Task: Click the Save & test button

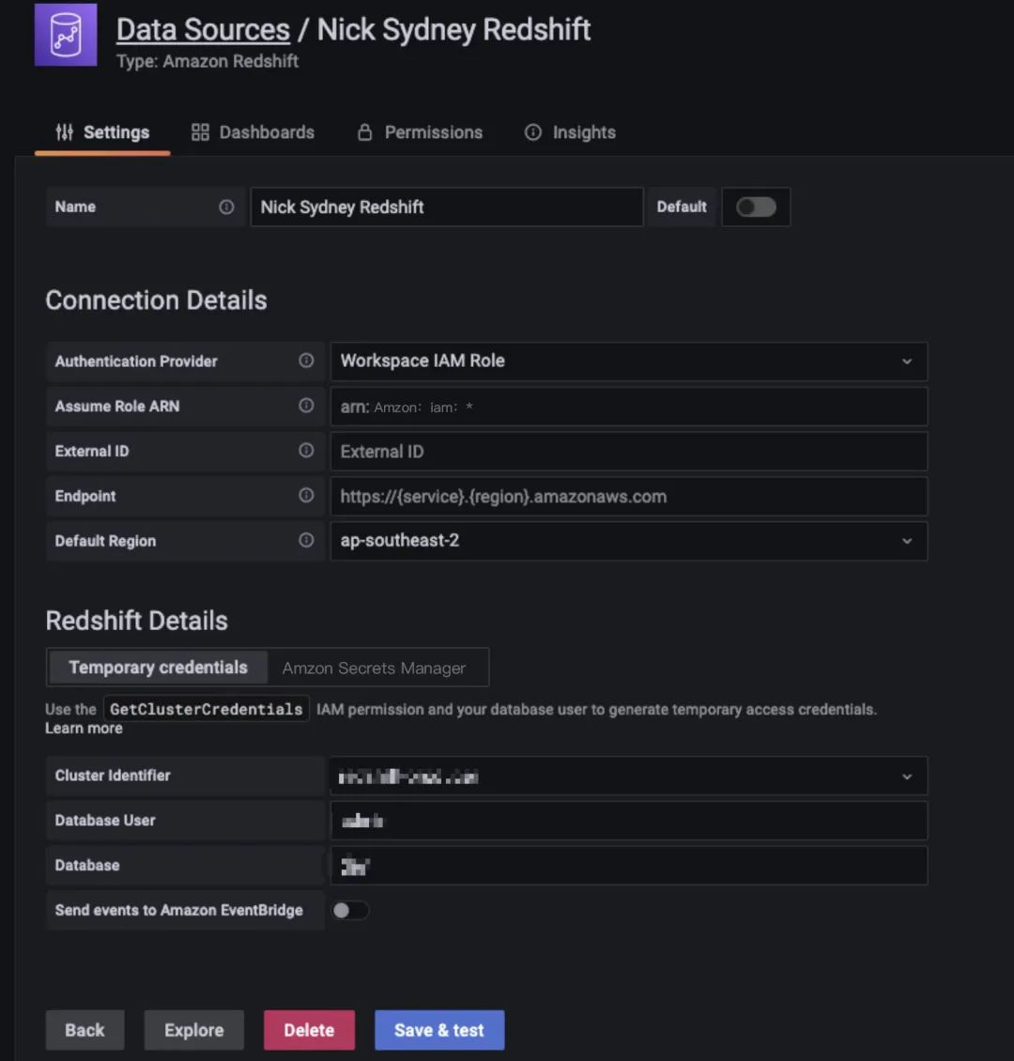Action: pos(439,1030)
